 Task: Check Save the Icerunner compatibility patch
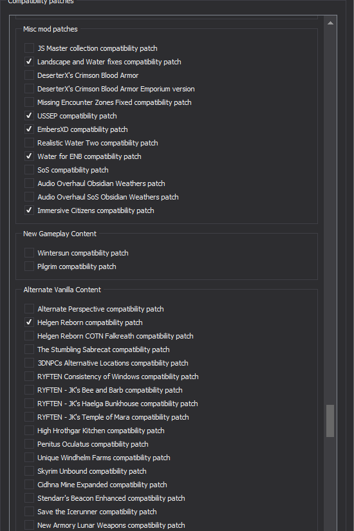[x=29, y=512]
